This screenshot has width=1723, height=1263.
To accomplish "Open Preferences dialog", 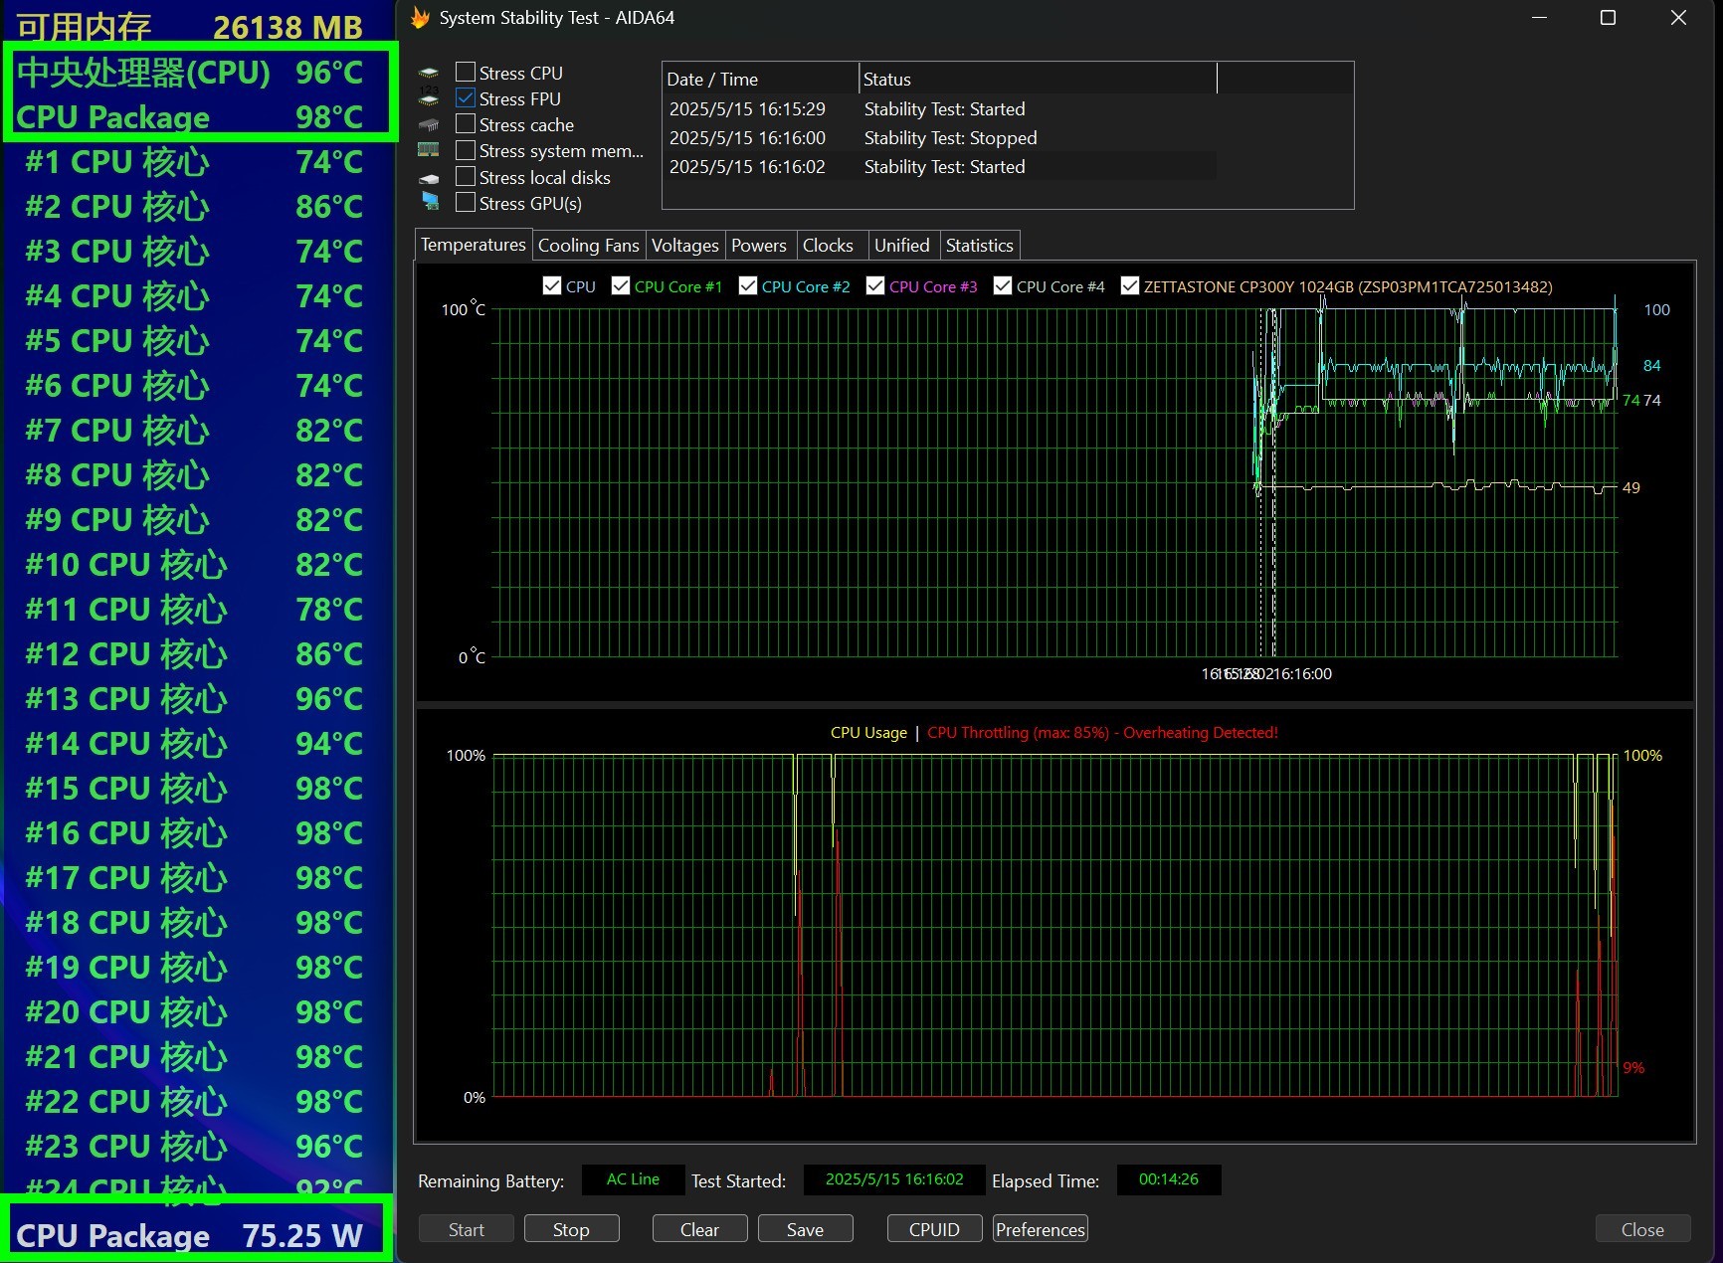I will pyautogui.click(x=1040, y=1229).
